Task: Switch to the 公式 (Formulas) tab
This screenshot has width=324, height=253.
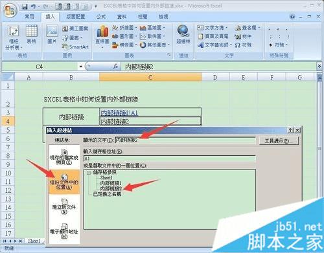Action: (x=101, y=17)
